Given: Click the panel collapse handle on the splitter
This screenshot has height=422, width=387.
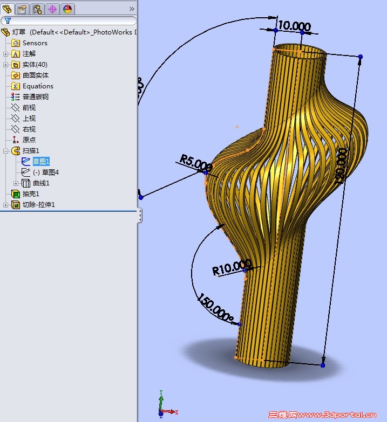Looking at the screenshot, I should 140,215.
